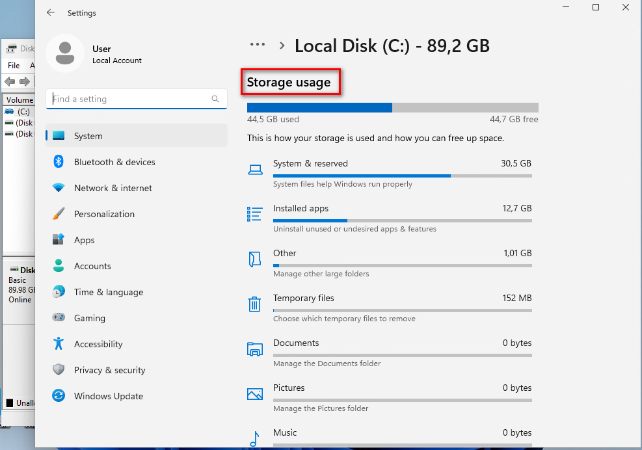Screen dimensions: 642x450
Task: Click the Privacy & security shield icon
Action: point(59,370)
